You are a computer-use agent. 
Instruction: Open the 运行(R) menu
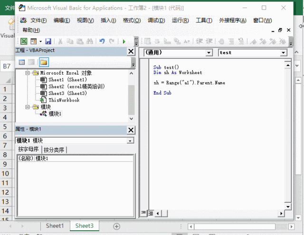180,20
